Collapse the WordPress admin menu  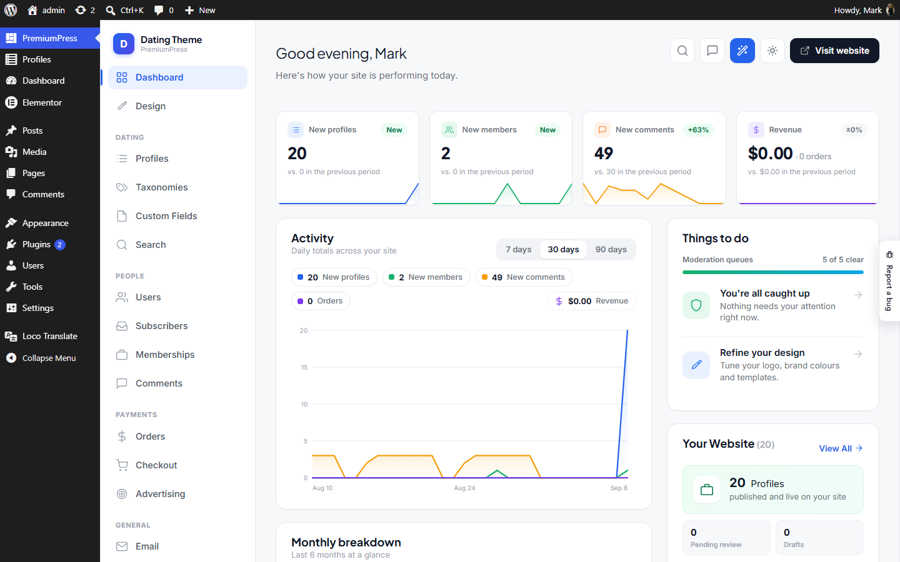tap(50, 358)
